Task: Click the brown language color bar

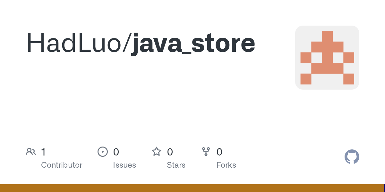Action: [192, 188]
